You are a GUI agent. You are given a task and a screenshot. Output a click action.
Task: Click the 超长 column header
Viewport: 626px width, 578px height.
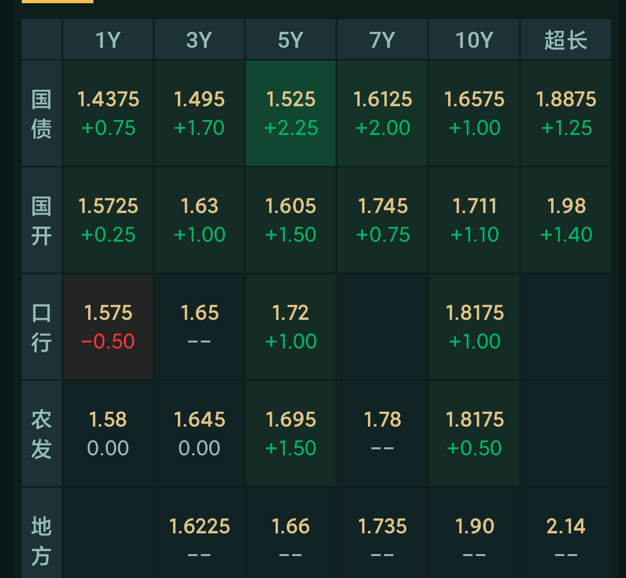coord(565,39)
